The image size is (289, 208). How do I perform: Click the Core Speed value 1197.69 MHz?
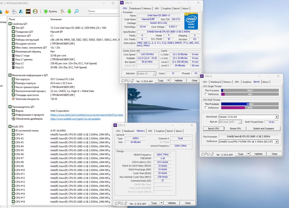pos(147,55)
